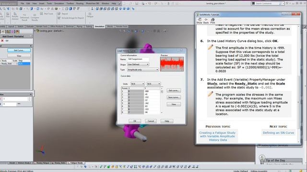307x172 pixels.
Task: Click the spinner arrows of the field showing 1
Action: 29,99
